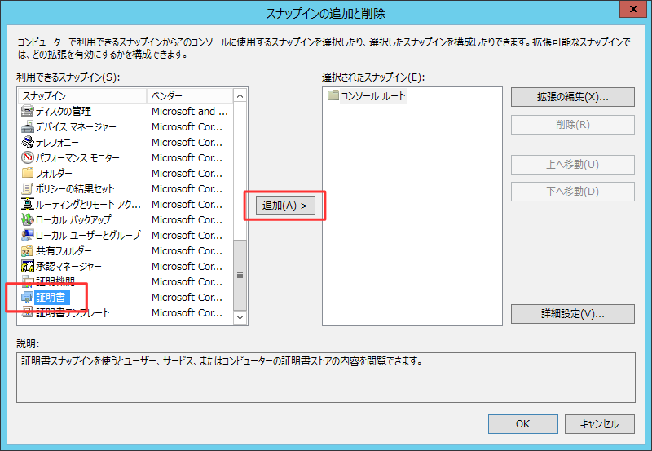Click the フォルダー snap-in folder icon
This screenshot has height=451, width=652.
[28, 173]
